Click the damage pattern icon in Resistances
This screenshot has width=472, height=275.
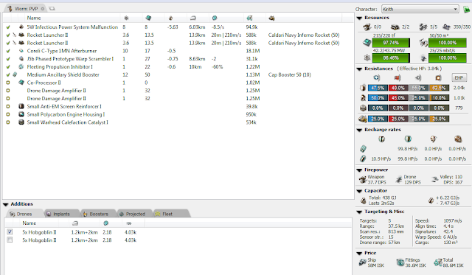click(x=362, y=119)
